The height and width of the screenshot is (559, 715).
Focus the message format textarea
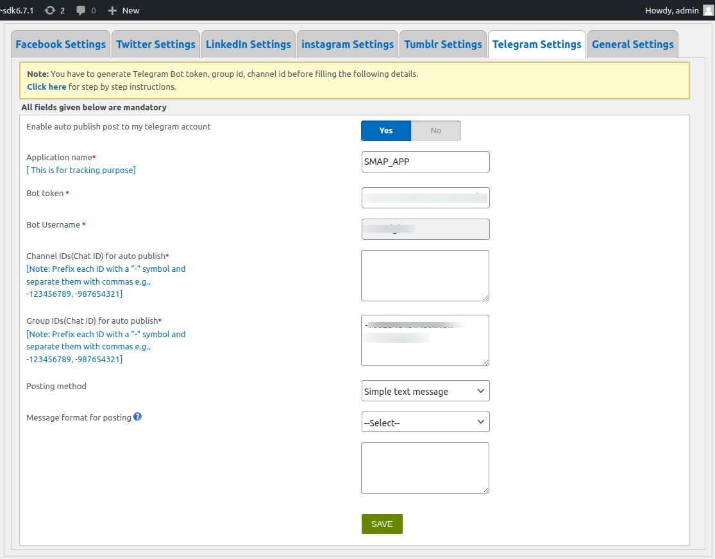(x=425, y=468)
